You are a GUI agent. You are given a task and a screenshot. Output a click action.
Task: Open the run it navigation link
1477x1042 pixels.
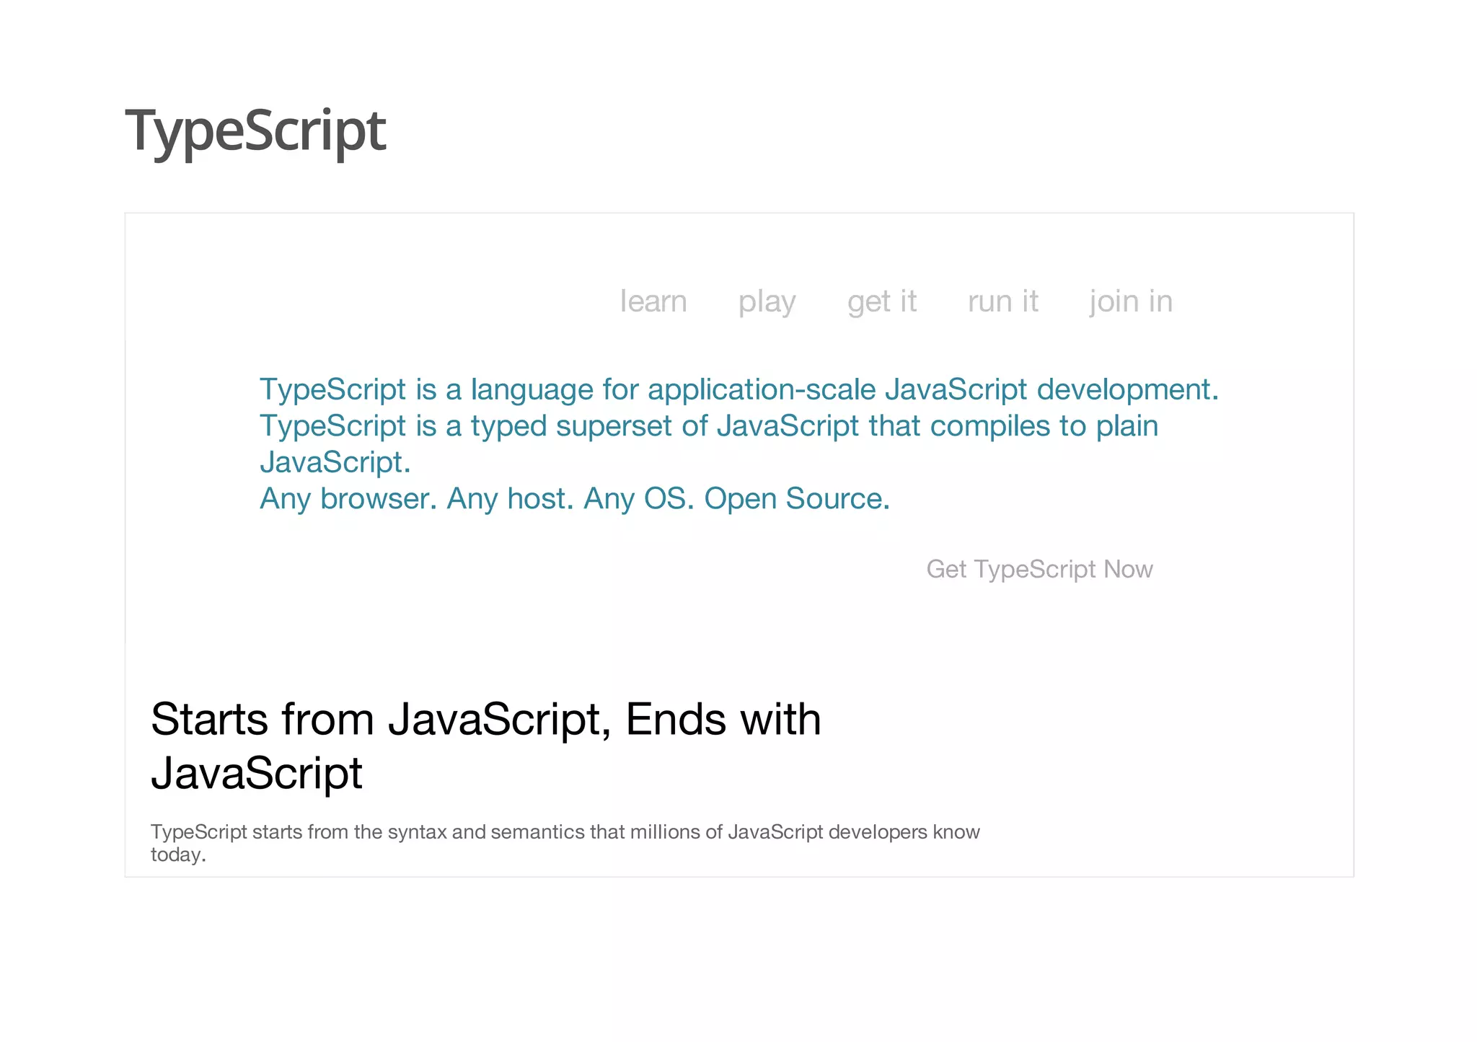tap(1002, 301)
